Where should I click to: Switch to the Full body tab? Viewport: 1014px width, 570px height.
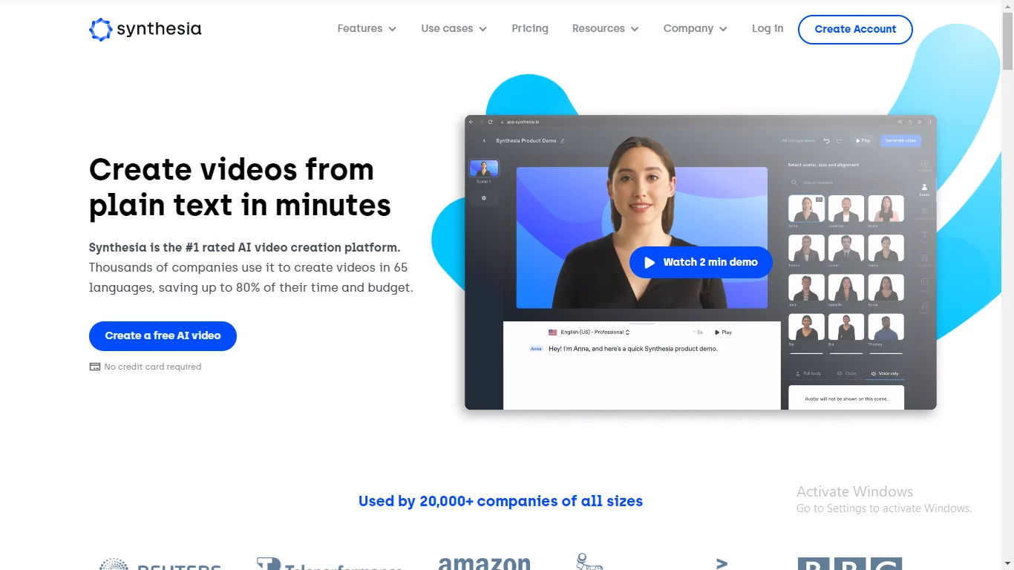point(808,373)
